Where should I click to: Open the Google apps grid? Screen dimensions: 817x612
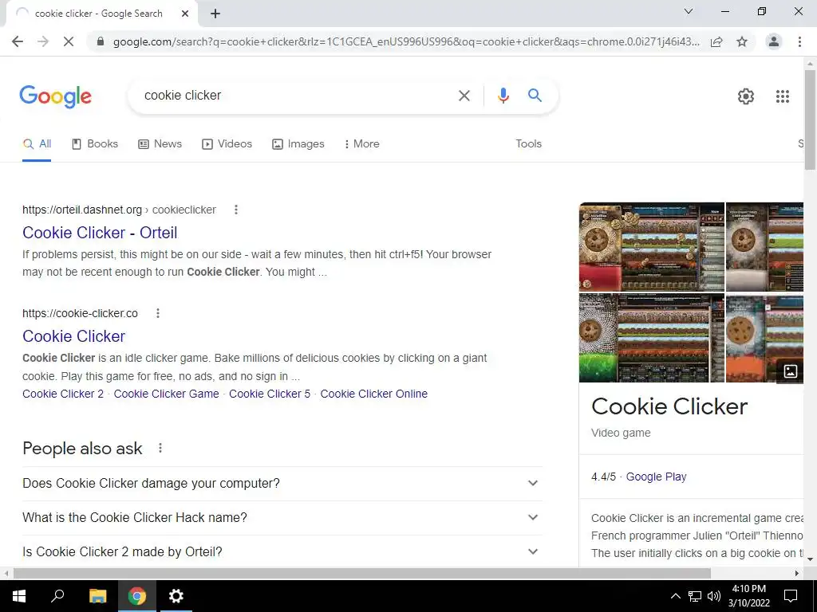tap(782, 96)
